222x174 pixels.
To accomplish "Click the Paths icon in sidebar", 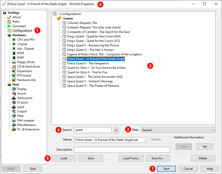I will pos(9,22).
